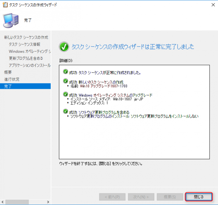Click the wizard icon in the title bar

point(4,5)
